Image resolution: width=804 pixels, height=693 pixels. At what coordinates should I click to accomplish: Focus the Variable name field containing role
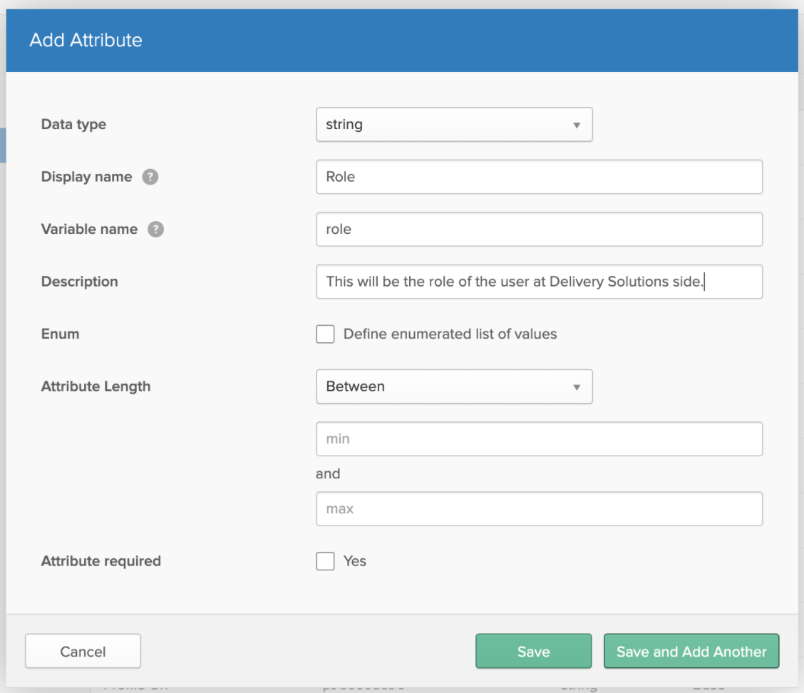point(540,230)
